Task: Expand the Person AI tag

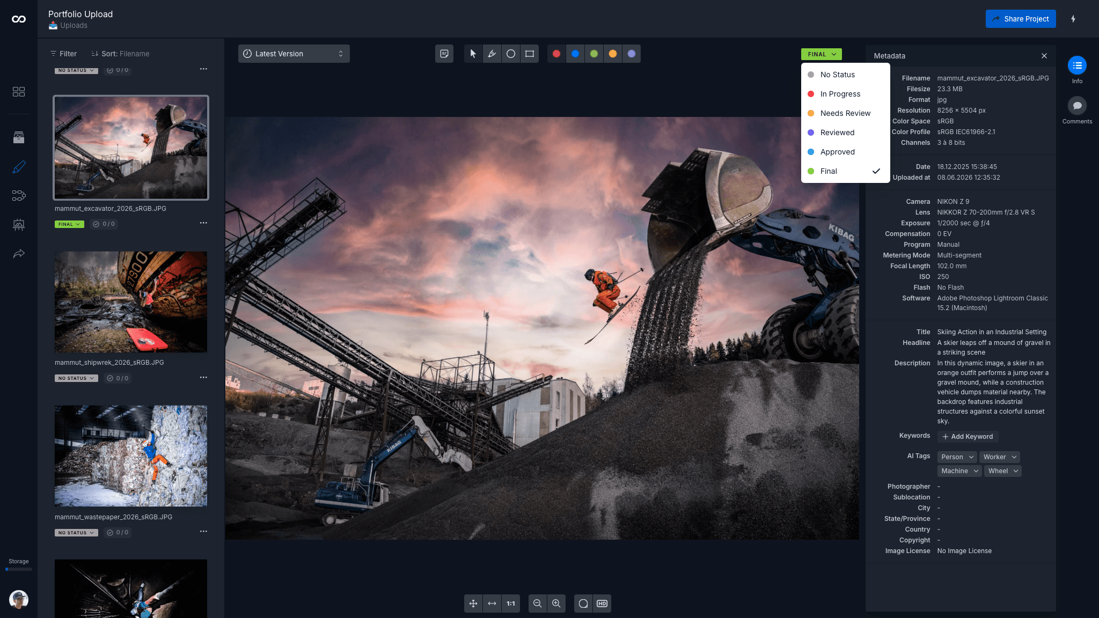Action: (x=957, y=457)
